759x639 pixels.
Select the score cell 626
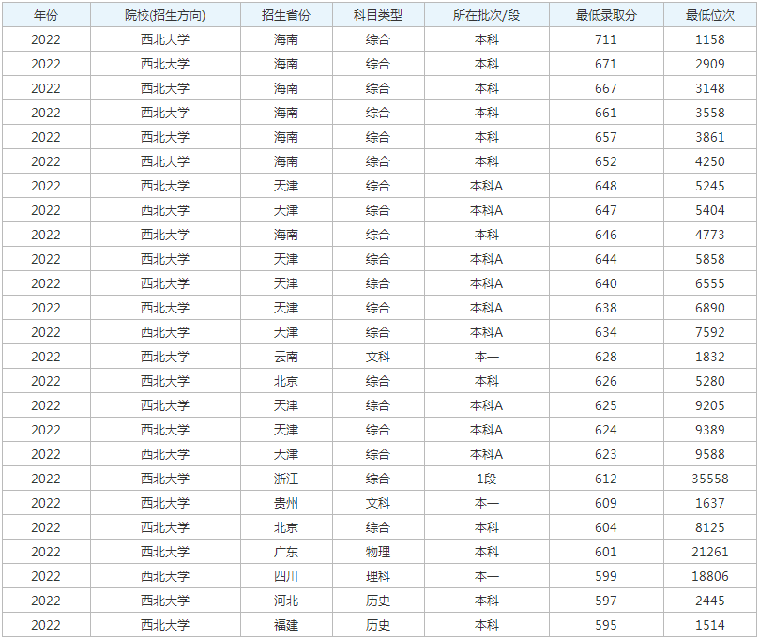click(x=606, y=381)
